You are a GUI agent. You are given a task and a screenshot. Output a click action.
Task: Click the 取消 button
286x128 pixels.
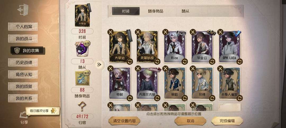point(190,121)
